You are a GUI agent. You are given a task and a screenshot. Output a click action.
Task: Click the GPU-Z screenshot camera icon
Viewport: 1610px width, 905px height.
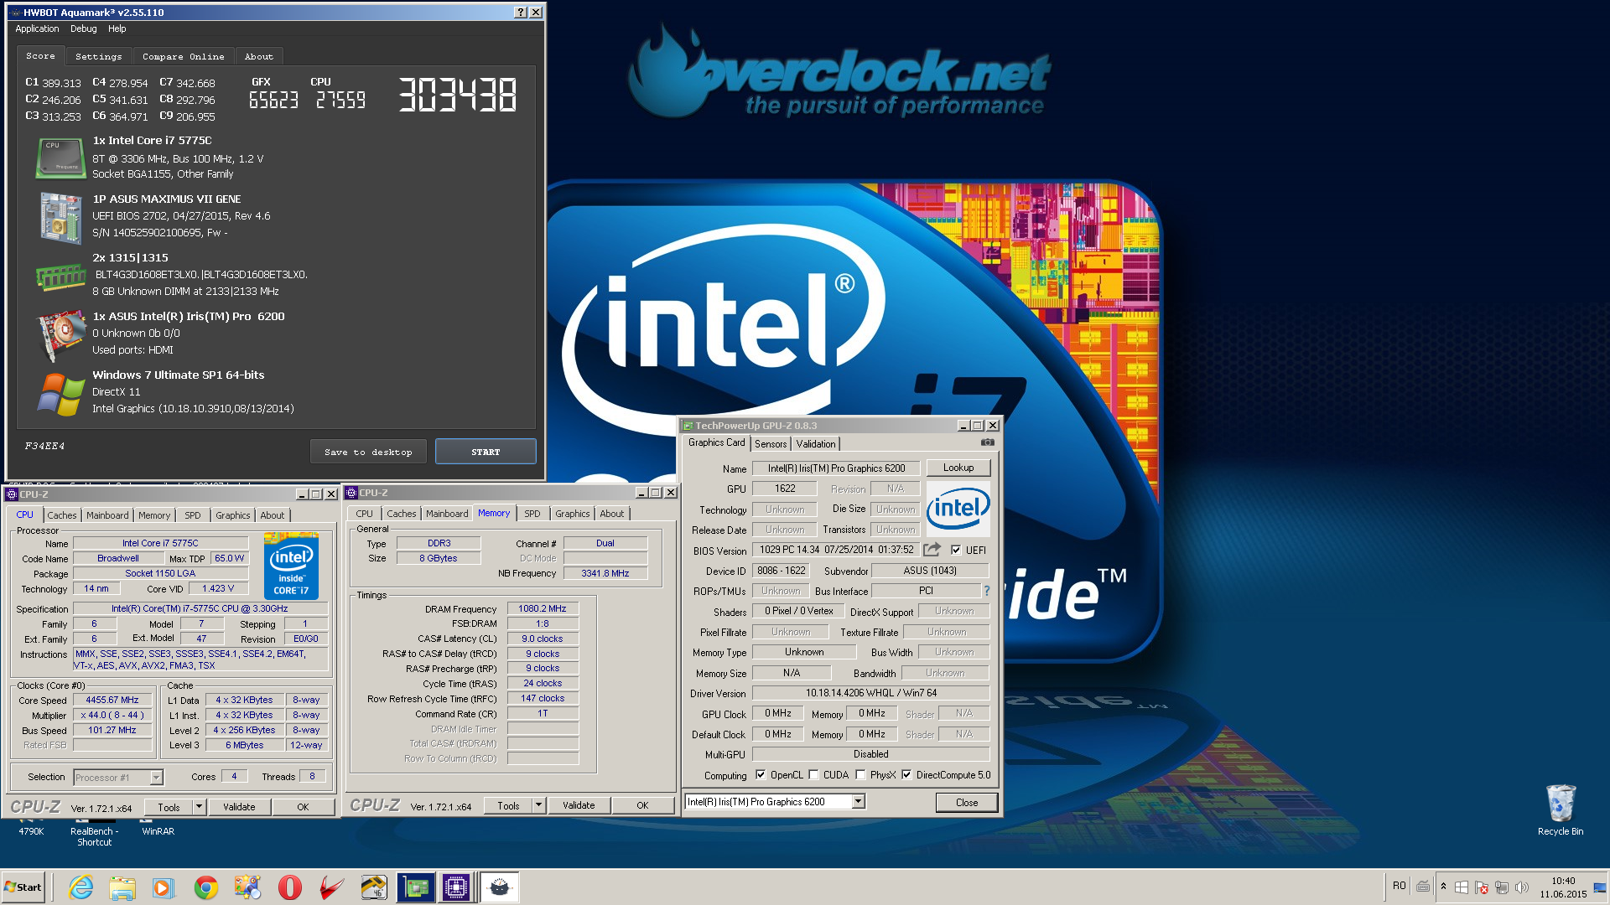point(987,442)
